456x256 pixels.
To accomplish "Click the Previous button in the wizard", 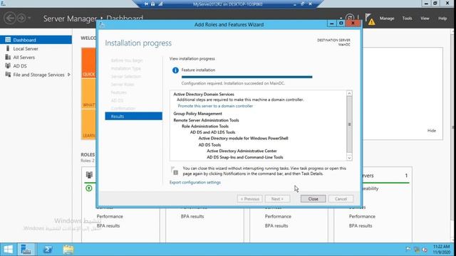I will coord(250,199).
